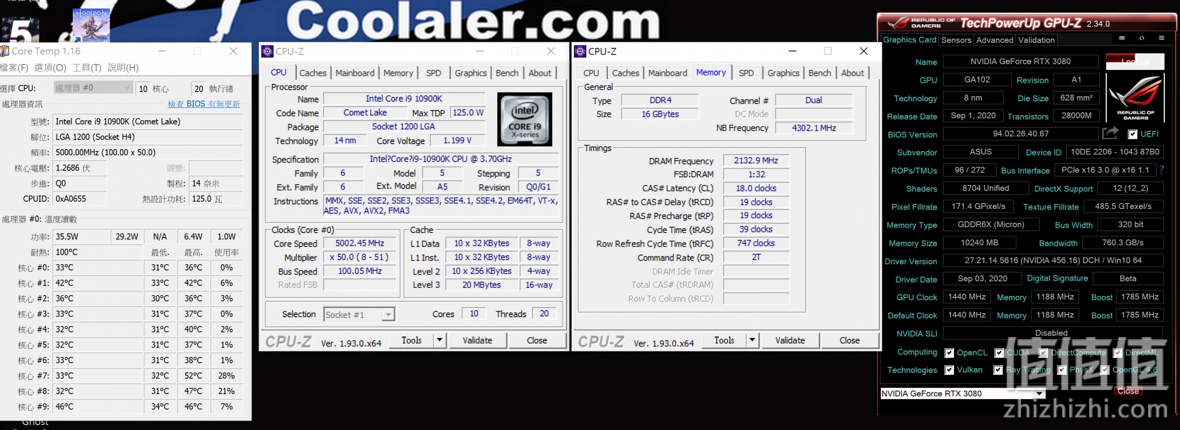This screenshot has width=1180, height=430.
Task: Click the Core Temp power reading 35.5W
Action: tap(81, 237)
